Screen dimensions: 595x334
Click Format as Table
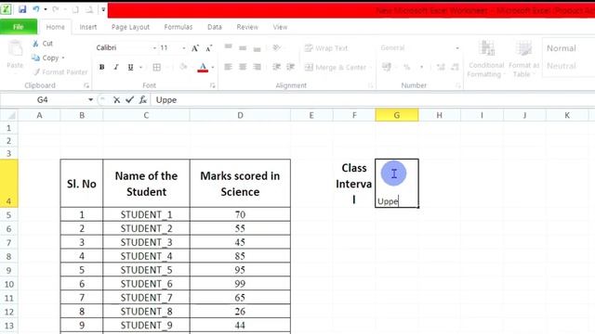point(523,58)
